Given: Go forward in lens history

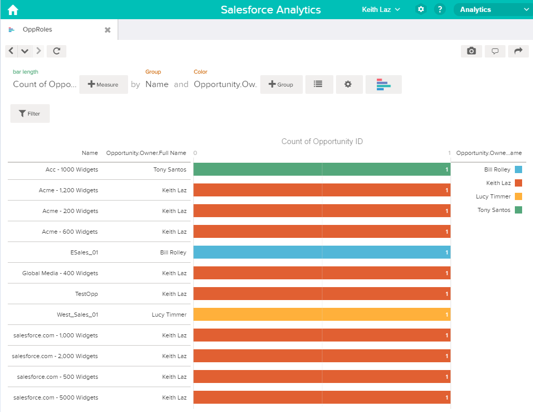Looking at the screenshot, I should [x=38, y=51].
